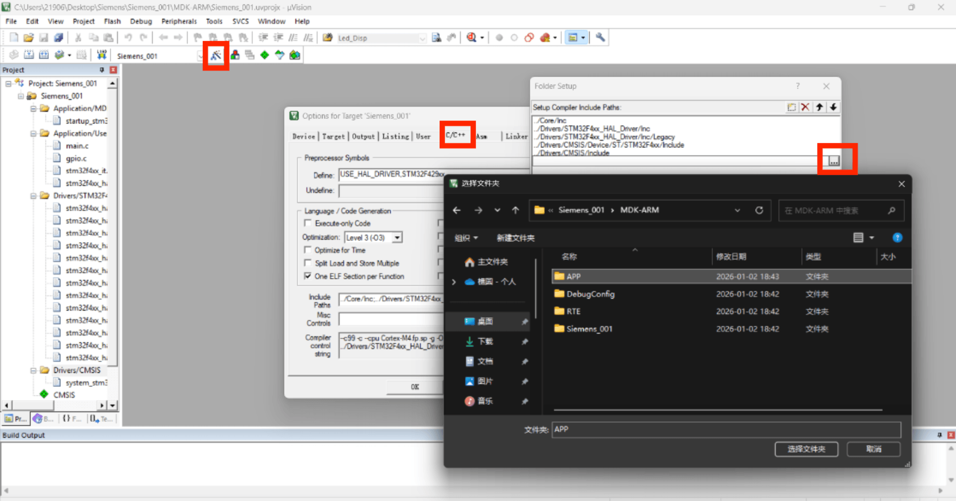Switch to the C/C++ tab
The height and width of the screenshot is (501, 956).
point(456,135)
